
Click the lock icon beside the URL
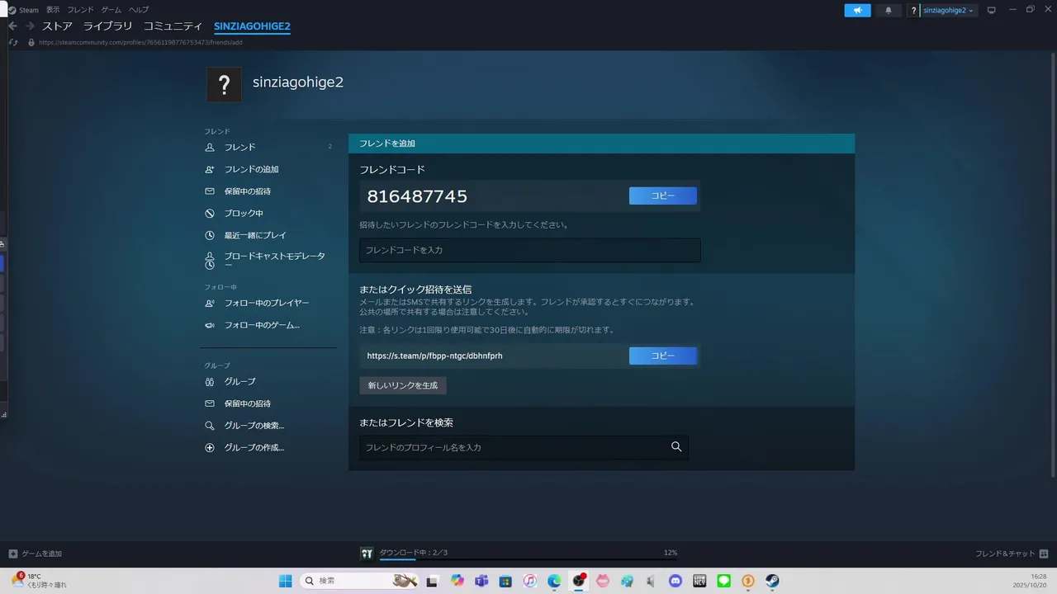pyautogui.click(x=31, y=42)
